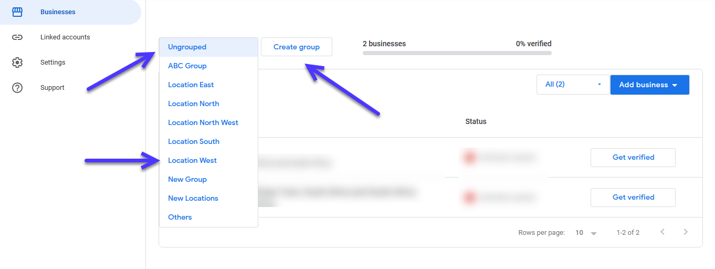
Task: Open the All (2) filter dropdown
Action: (573, 85)
